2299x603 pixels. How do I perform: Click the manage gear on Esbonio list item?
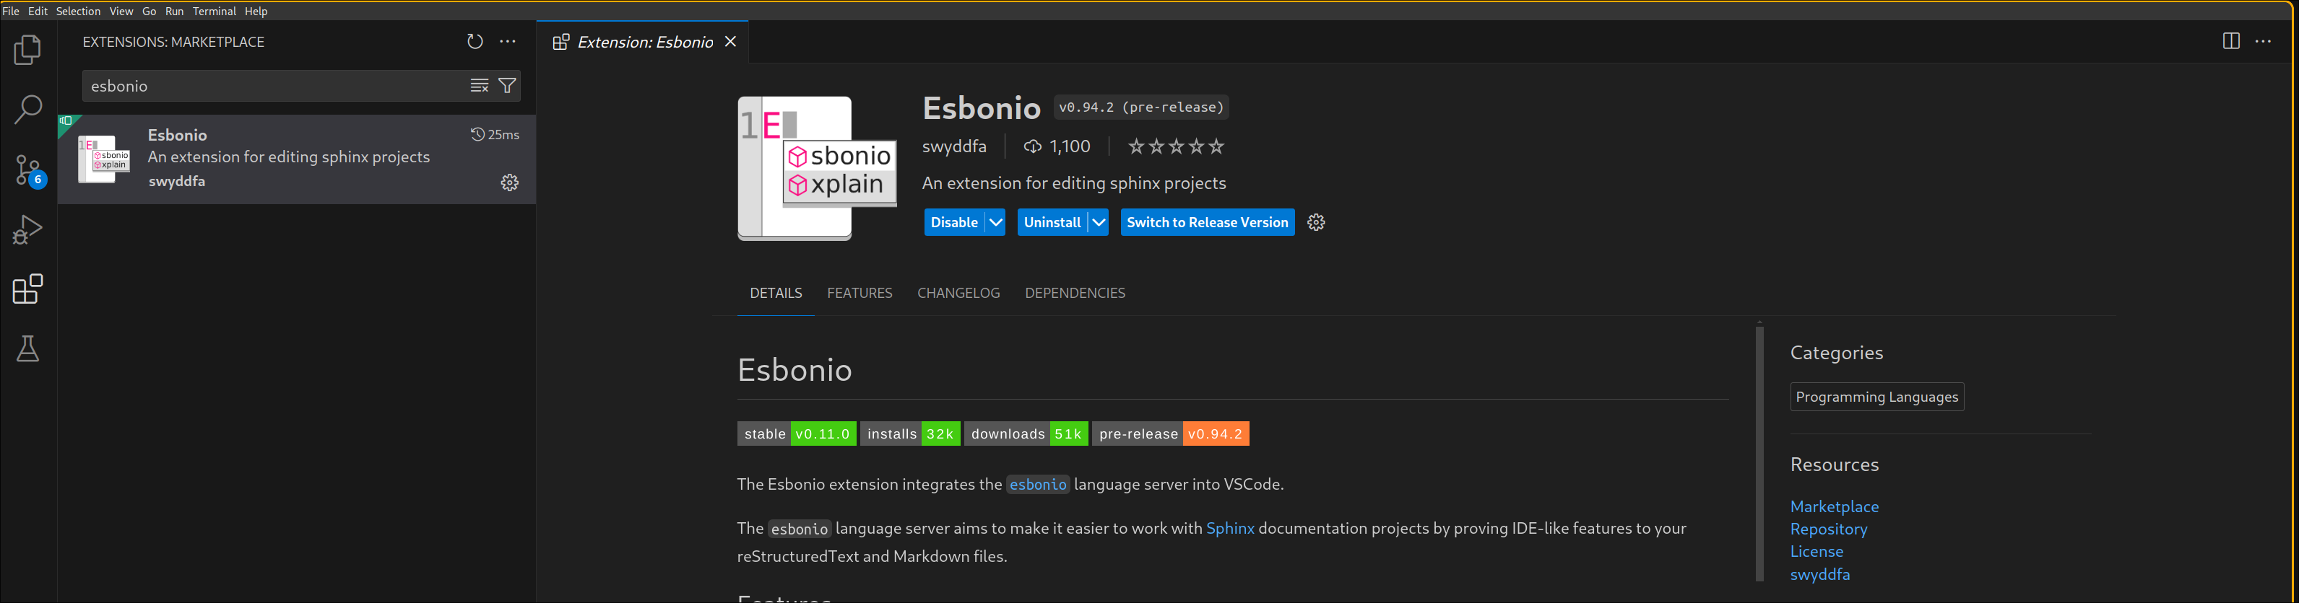coord(510,182)
